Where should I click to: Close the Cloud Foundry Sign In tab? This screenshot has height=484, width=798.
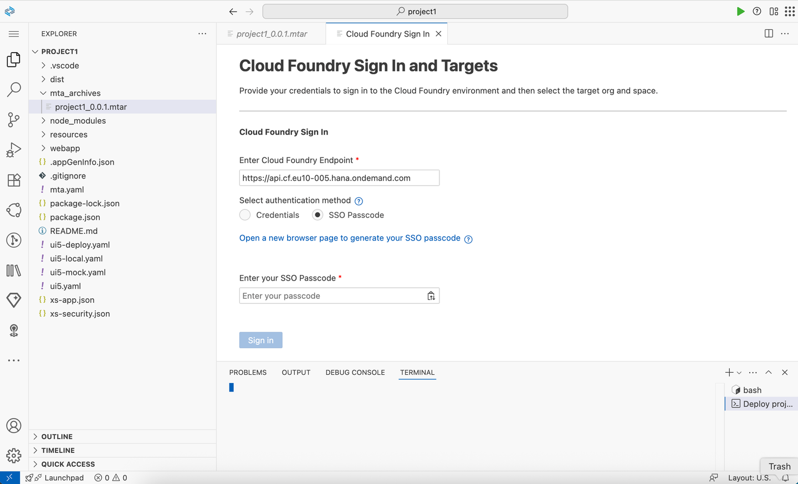(x=438, y=34)
